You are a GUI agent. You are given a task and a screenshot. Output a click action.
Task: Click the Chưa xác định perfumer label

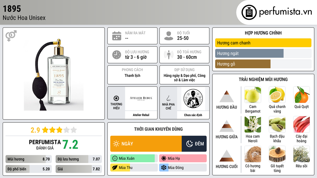point(193,115)
